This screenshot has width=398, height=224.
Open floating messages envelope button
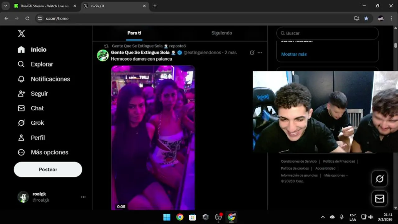[380, 198]
